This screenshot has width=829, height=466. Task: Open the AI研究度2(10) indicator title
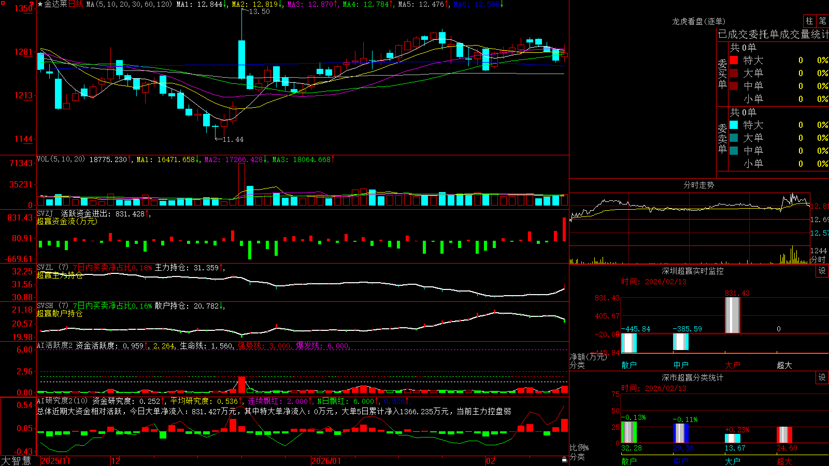pyautogui.click(x=62, y=401)
